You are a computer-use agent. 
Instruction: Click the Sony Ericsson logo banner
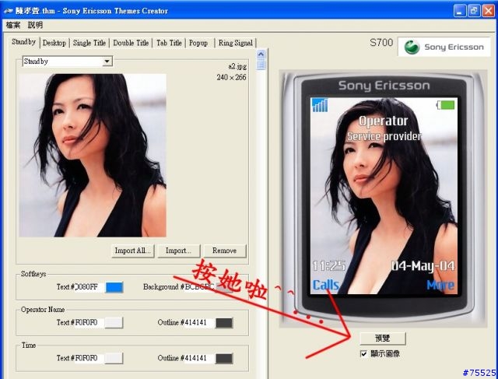(444, 47)
